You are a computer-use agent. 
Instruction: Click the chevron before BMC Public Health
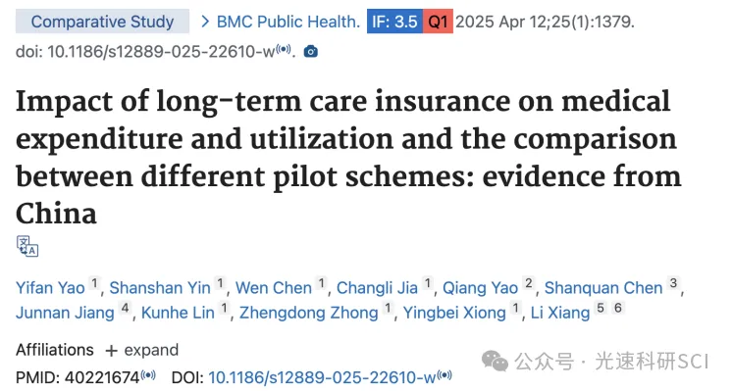[205, 22]
